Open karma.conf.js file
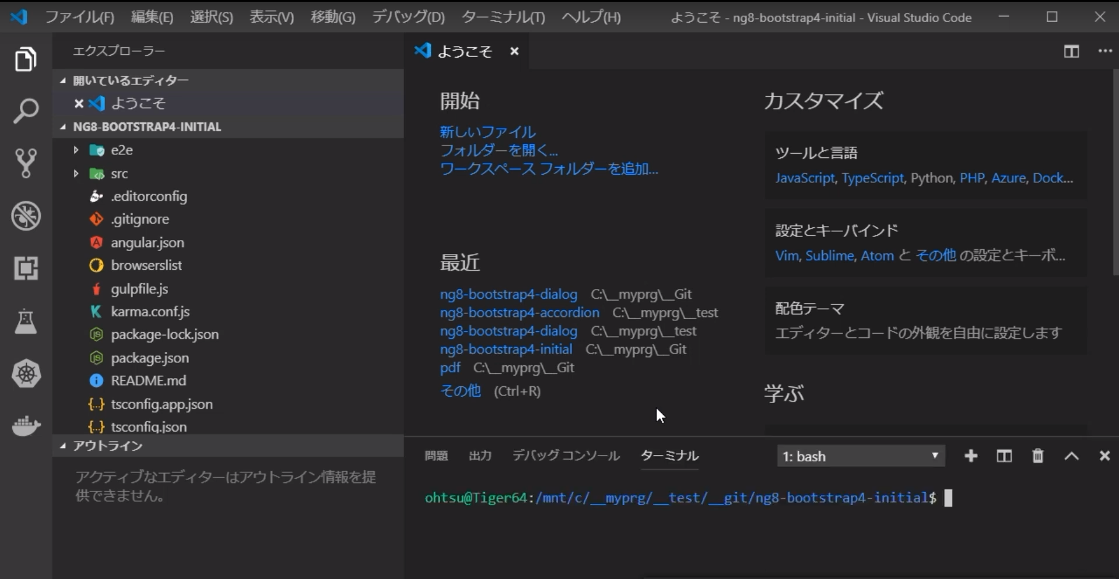The image size is (1119, 579). click(150, 312)
